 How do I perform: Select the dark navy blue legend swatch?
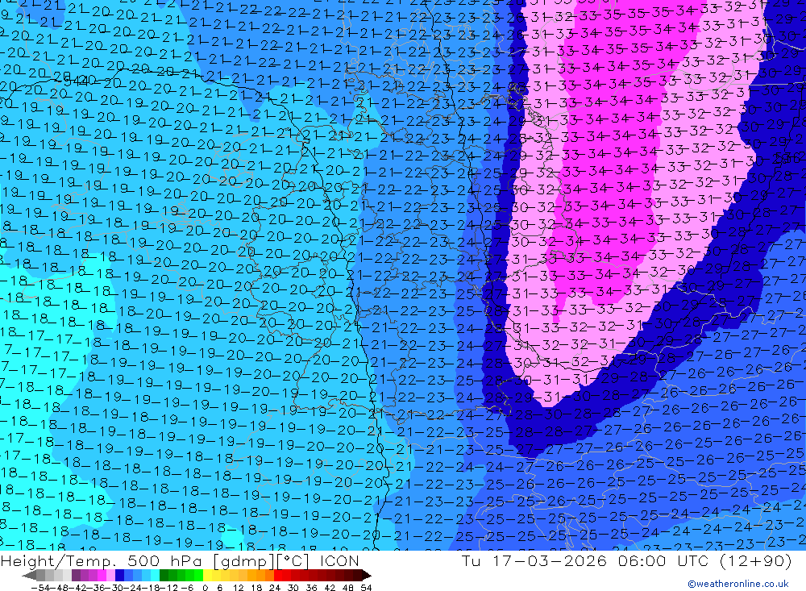click(120, 576)
